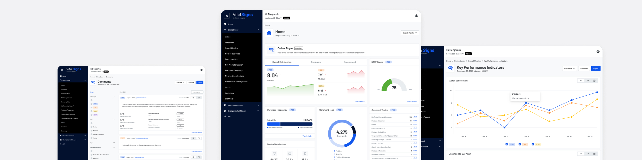
Task: Check the POS survey type filter
Action: coord(91,104)
